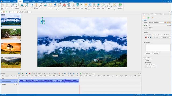The image size is (172, 96).
Task: Insert a Footer from the ribbon
Action: [x=41, y=5]
